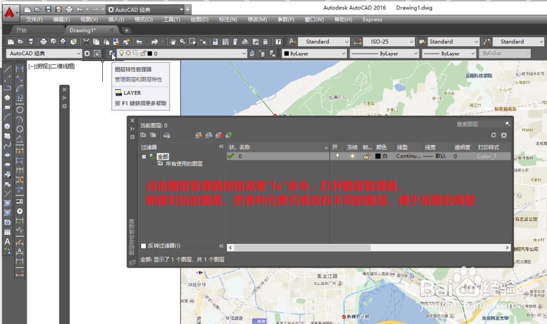
Task: Select the Multiline Text A tool
Action: 7,241
